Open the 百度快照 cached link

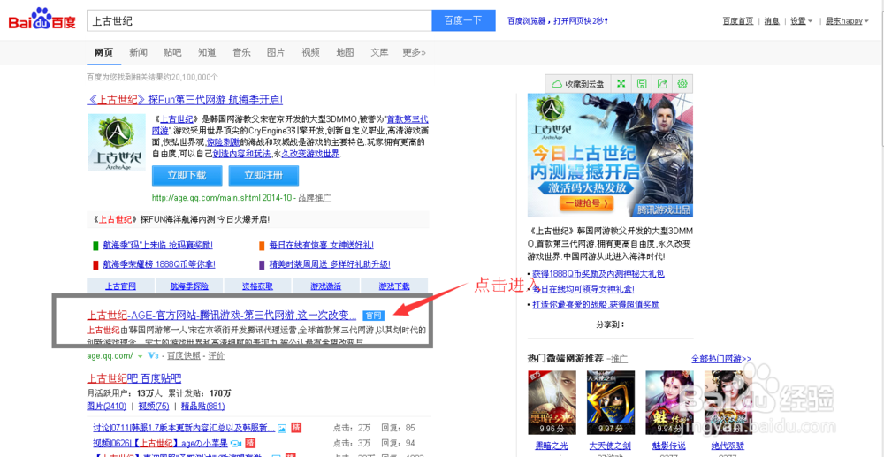click(x=184, y=355)
